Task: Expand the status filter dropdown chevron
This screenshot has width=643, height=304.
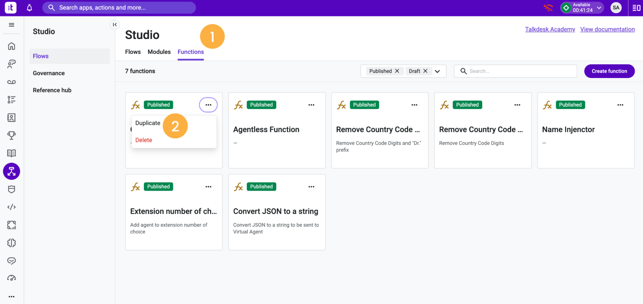Action: (x=437, y=71)
